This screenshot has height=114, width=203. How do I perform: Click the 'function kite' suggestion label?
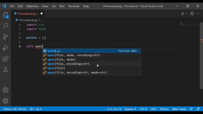(x=128, y=51)
